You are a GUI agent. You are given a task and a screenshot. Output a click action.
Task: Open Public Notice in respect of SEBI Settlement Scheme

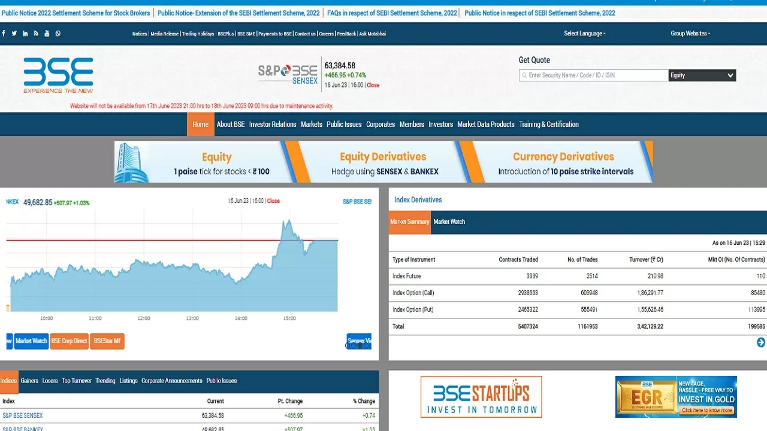coord(540,13)
